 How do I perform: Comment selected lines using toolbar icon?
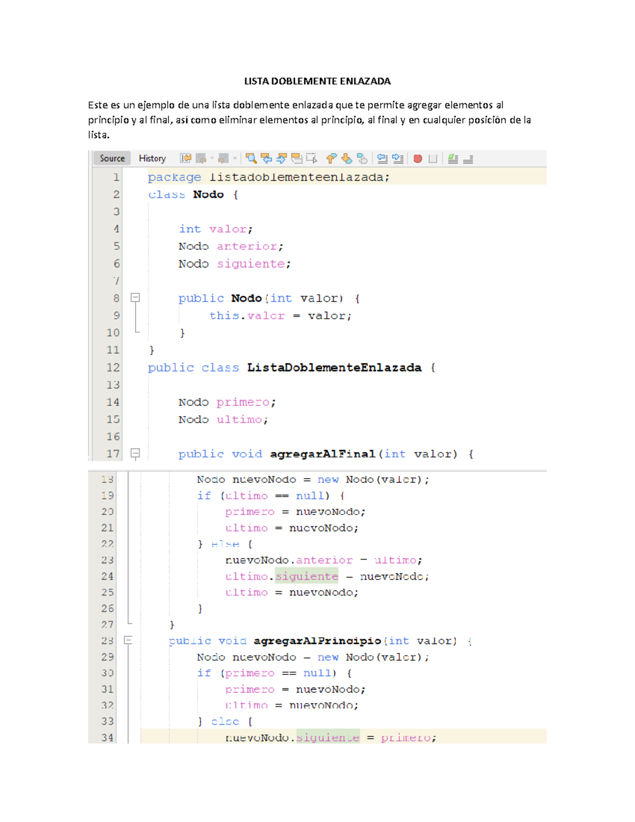[x=453, y=158]
